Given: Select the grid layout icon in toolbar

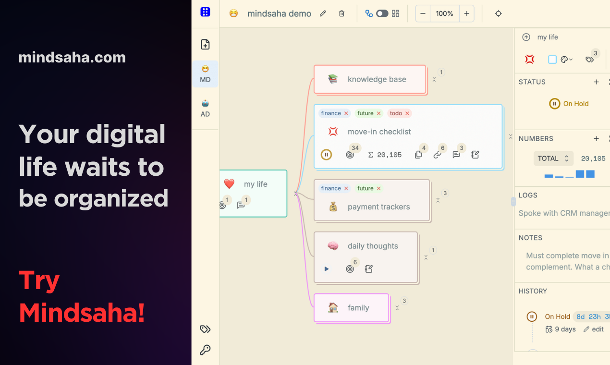Looking at the screenshot, I should click(x=395, y=13).
